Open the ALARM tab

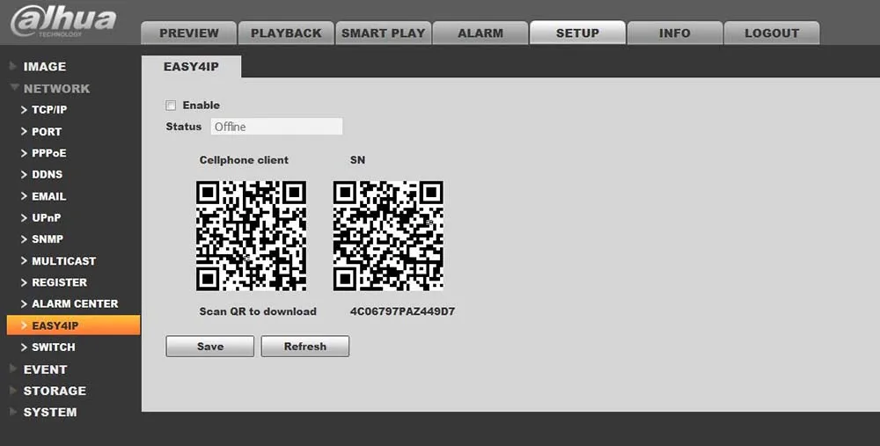(480, 33)
